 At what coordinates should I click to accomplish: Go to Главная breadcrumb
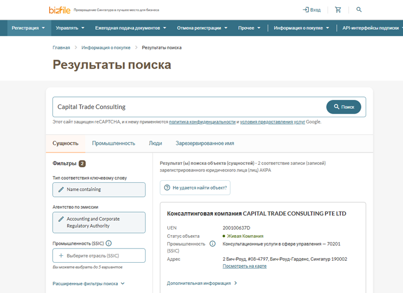61,48
